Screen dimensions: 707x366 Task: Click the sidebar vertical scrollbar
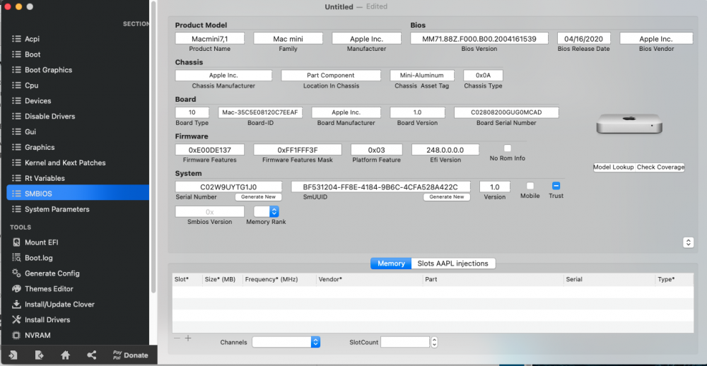pyautogui.click(x=153, y=147)
